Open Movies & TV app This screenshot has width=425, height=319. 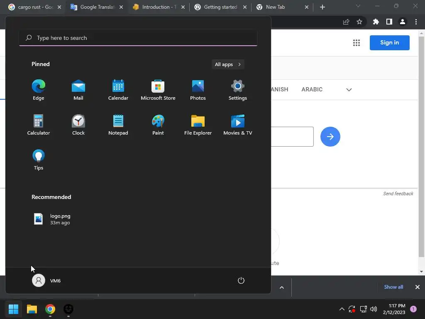pos(238,125)
